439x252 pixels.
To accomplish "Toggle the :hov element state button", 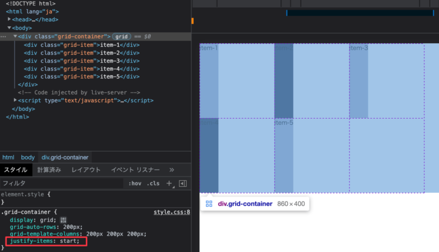I will [135, 184].
